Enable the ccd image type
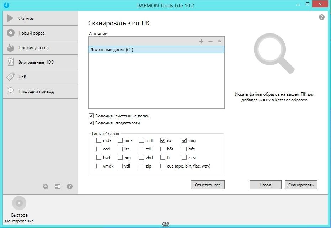Image resolution: width=331 pixels, height=228 pixels. click(x=98, y=149)
